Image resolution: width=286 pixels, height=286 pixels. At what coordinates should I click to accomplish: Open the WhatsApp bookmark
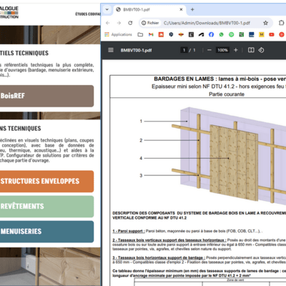222,34
